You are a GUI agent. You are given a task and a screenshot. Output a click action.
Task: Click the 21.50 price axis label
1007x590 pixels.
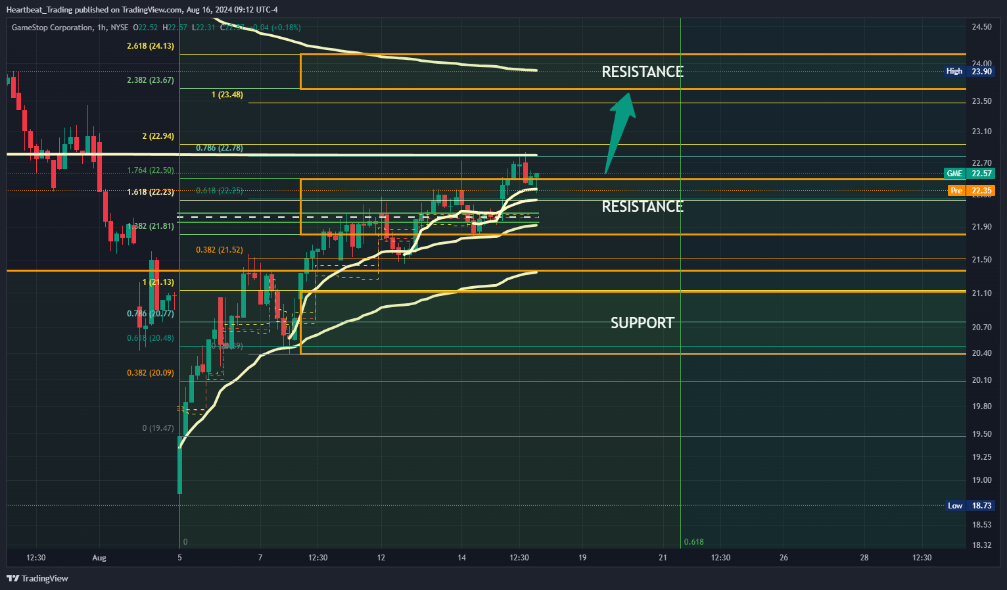(x=982, y=260)
